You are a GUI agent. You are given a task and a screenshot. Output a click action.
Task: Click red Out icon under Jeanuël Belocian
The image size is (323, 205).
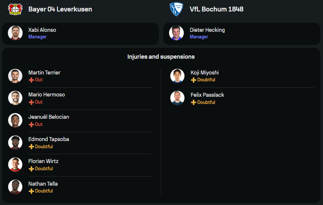click(31, 125)
